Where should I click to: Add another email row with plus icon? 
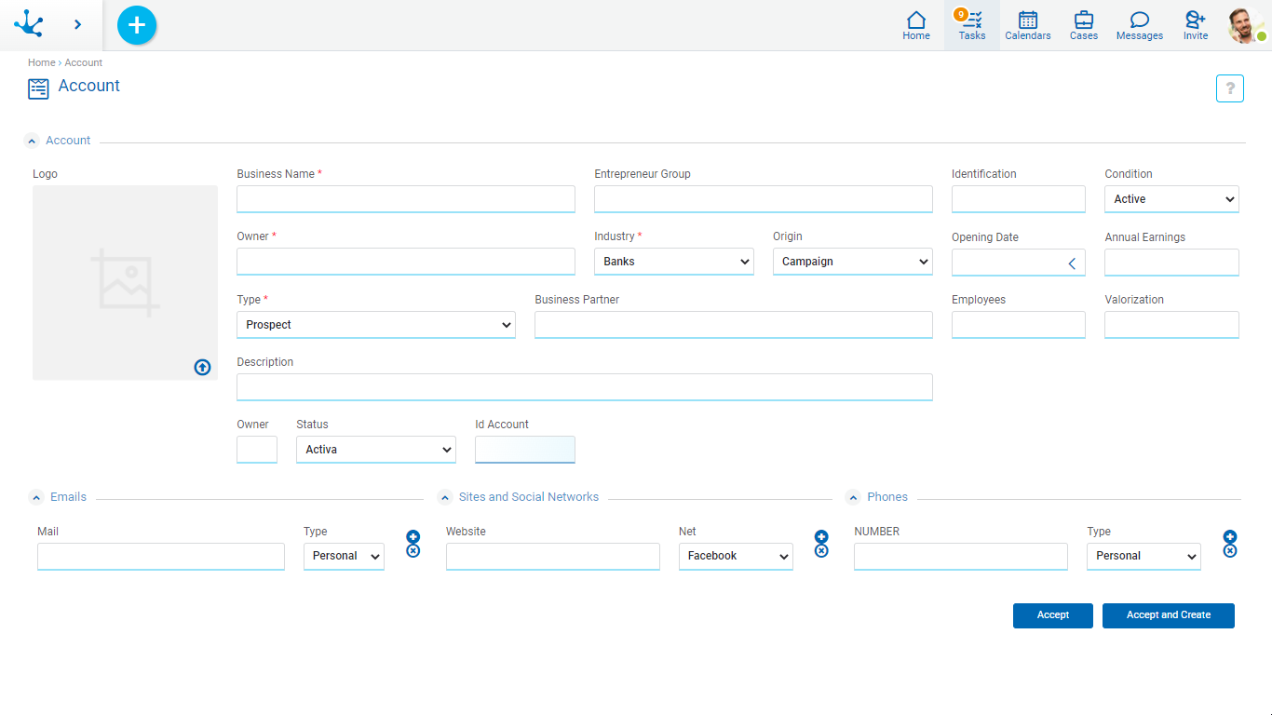pyautogui.click(x=413, y=536)
